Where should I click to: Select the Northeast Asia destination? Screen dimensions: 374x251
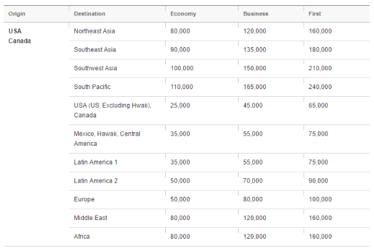coord(94,31)
